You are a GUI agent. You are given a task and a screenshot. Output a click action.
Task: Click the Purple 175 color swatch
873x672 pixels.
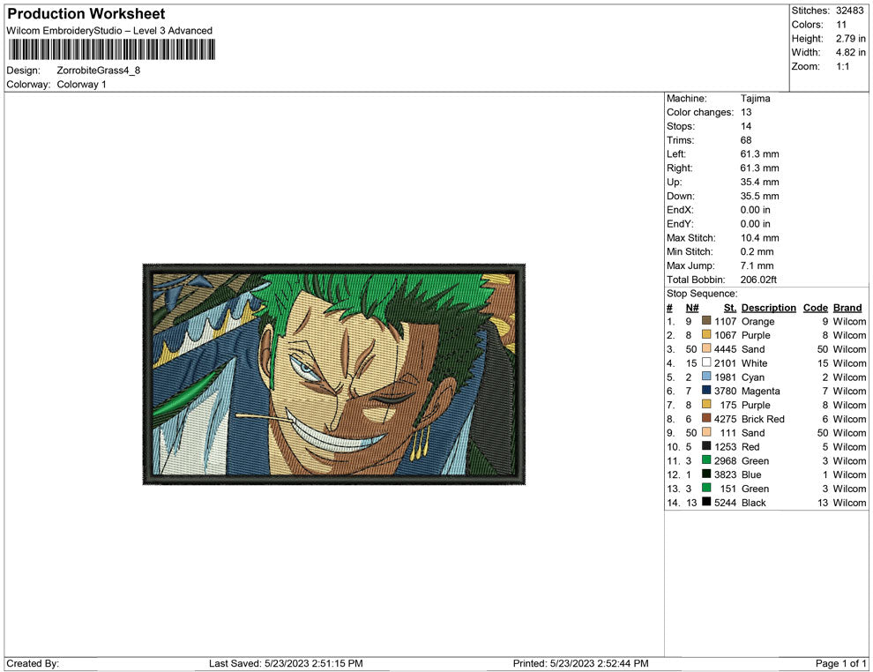click(706, 404)
